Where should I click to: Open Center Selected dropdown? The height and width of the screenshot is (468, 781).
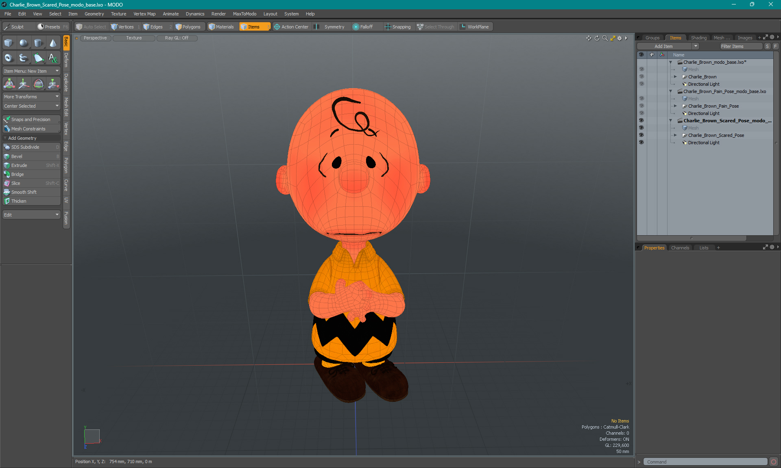click(x=31, y=106)
